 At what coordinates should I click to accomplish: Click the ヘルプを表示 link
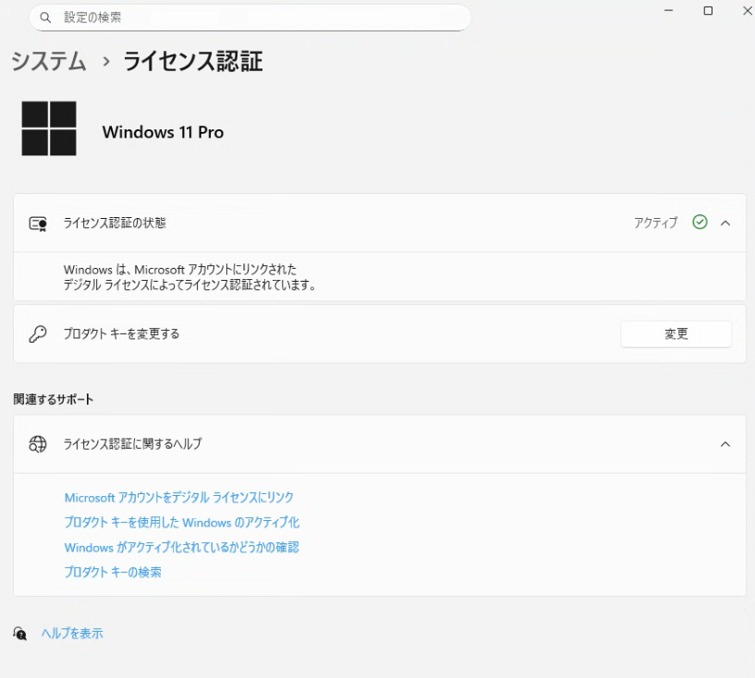[72, 634]
